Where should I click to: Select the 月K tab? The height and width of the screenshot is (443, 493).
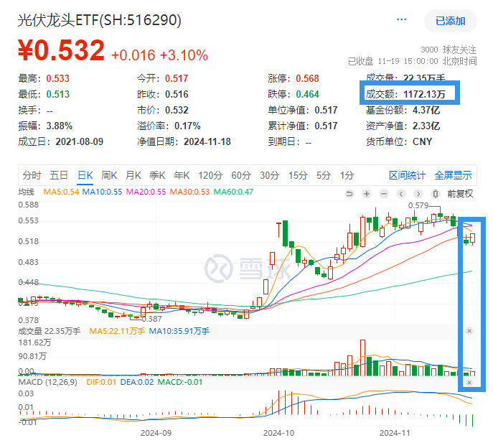pos(133,175)
